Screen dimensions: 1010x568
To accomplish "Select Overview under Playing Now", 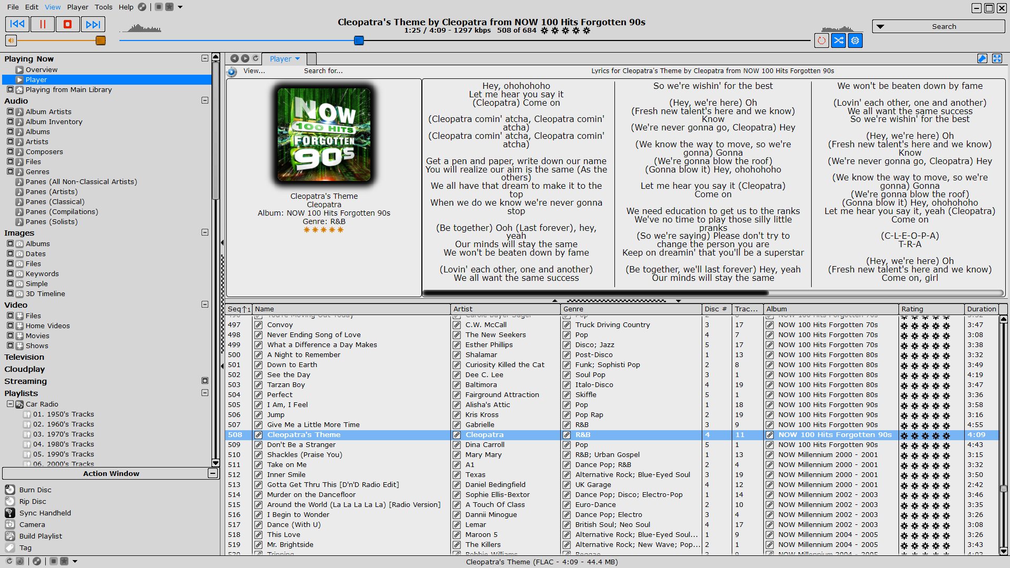I will [x=42, y=69].
